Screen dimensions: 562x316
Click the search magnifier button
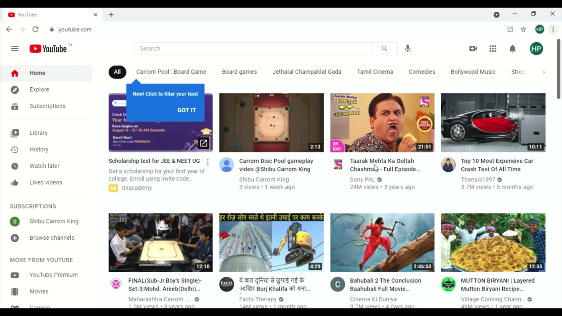pyautogui.click(x=384, y=49)
